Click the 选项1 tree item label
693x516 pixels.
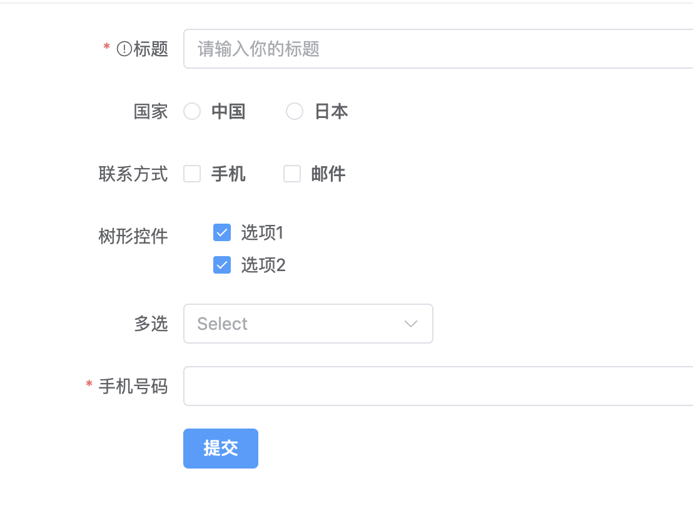coord(263,232)
